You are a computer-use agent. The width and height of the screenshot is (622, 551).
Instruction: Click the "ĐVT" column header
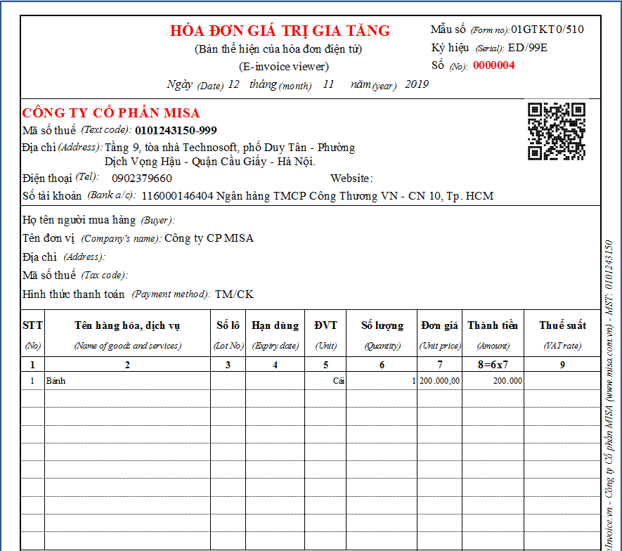[325, 325]
